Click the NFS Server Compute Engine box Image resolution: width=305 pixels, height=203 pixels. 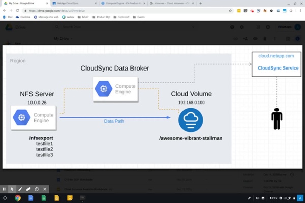[34, 118]
